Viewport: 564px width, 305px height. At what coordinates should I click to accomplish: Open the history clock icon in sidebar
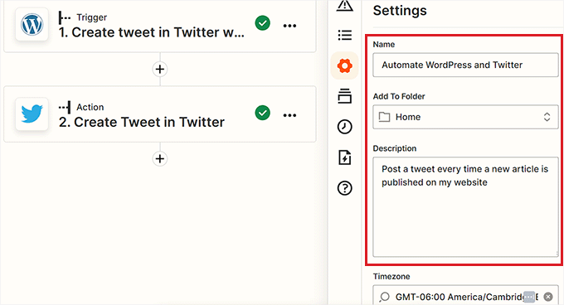click(x=344, y=127)
